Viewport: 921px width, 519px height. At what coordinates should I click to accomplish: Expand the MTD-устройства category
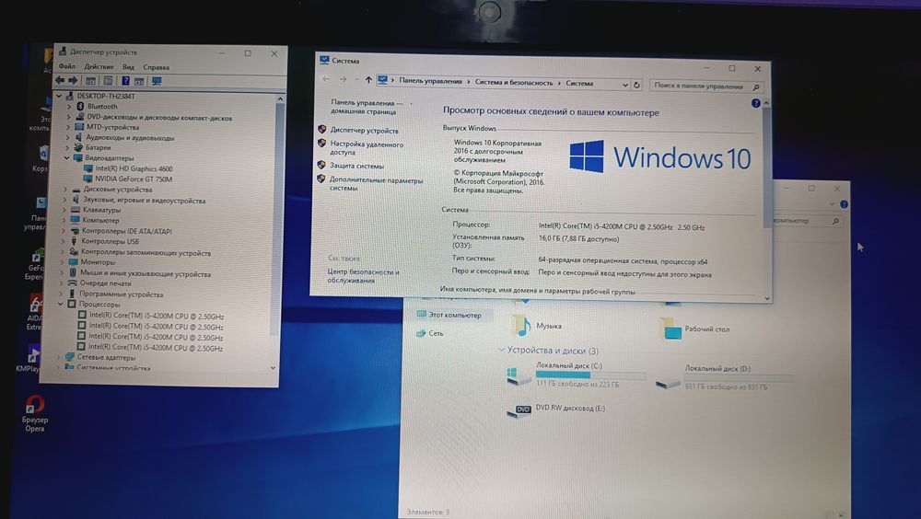pos(68,127)
